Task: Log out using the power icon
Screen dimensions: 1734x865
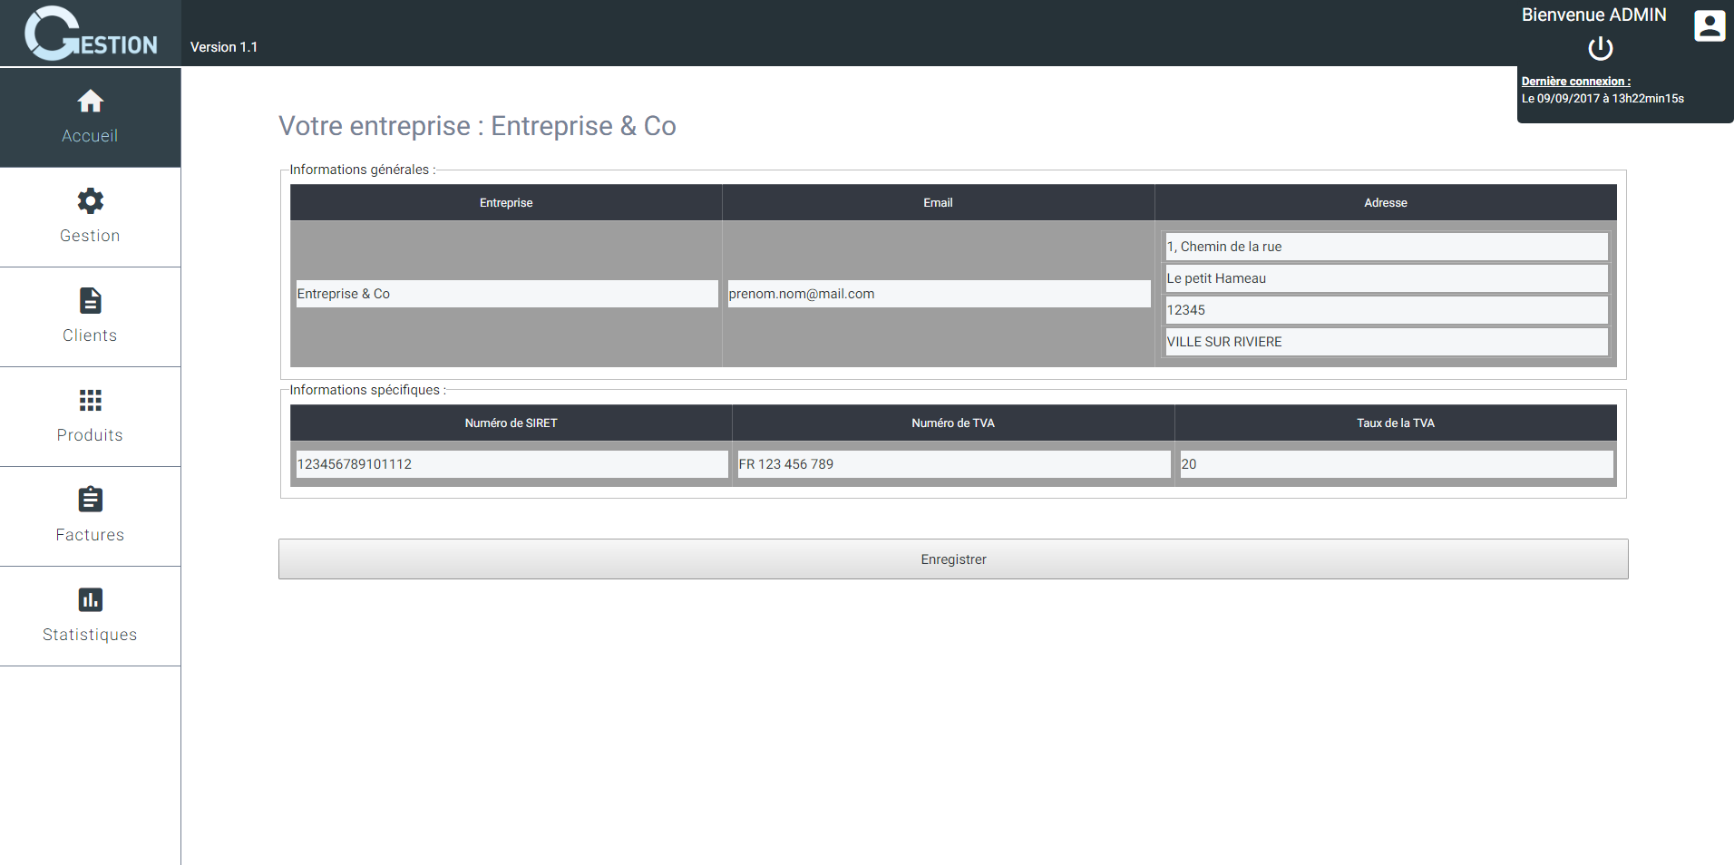Action: point(1600,48)
